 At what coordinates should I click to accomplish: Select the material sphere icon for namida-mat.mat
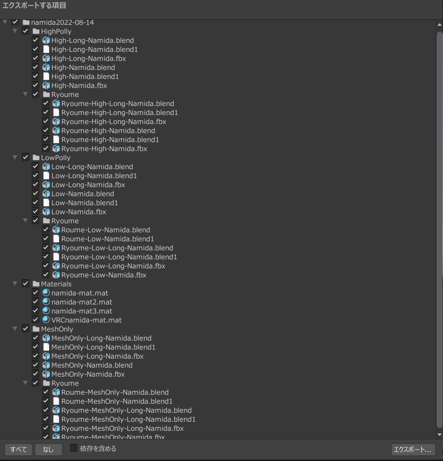46,292
